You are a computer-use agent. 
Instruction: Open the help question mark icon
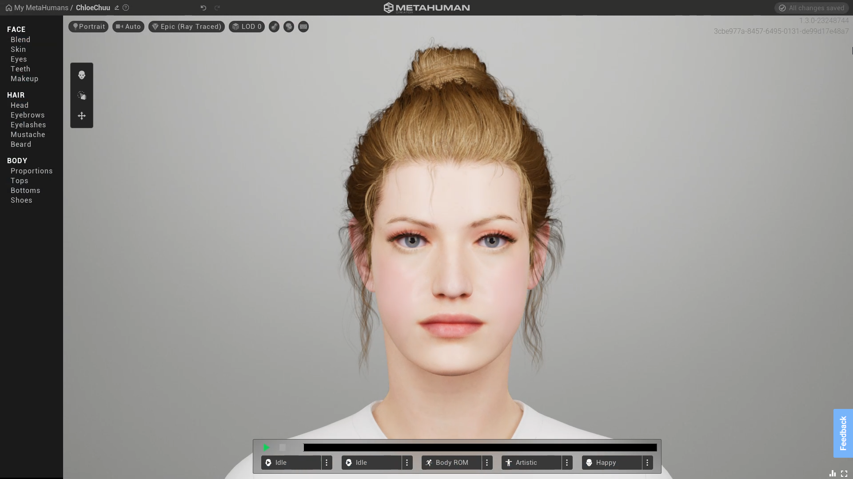click(x=126, y=8)
